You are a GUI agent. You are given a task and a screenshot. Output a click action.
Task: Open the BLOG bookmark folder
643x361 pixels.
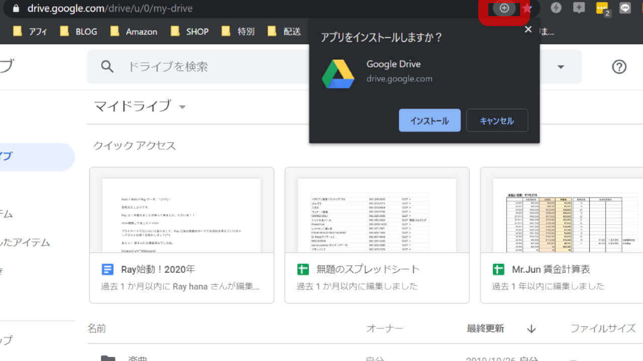click(x=79, y=32)
